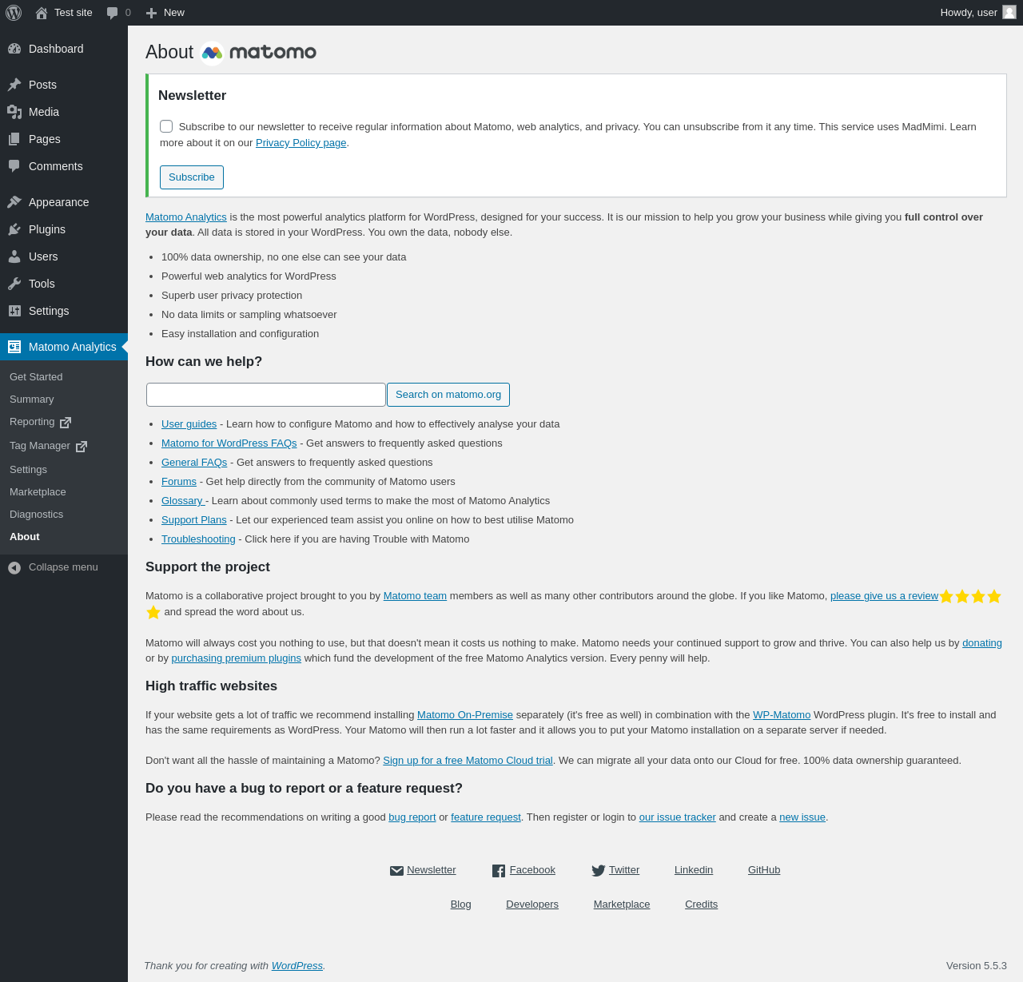Click the WordPress logo icon
This screenshot has width=1023, height=982.
point(14,13)
